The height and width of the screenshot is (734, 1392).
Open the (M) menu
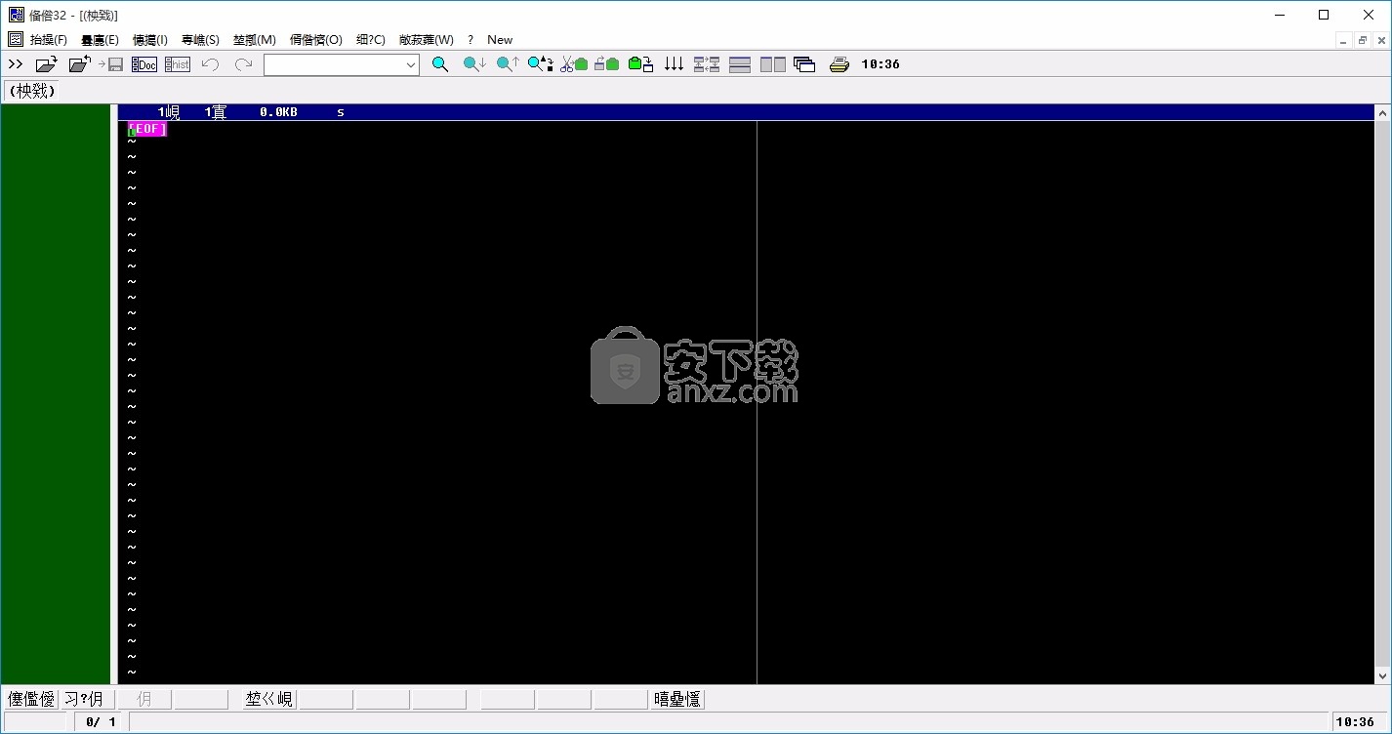(x=255, y=40)
